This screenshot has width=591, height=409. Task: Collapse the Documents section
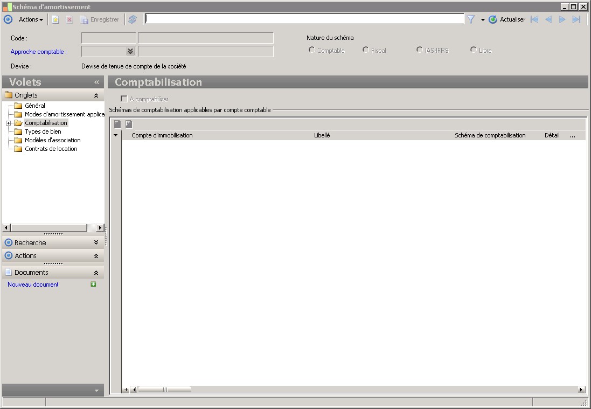pyautogui.click(x=96, y=273)
